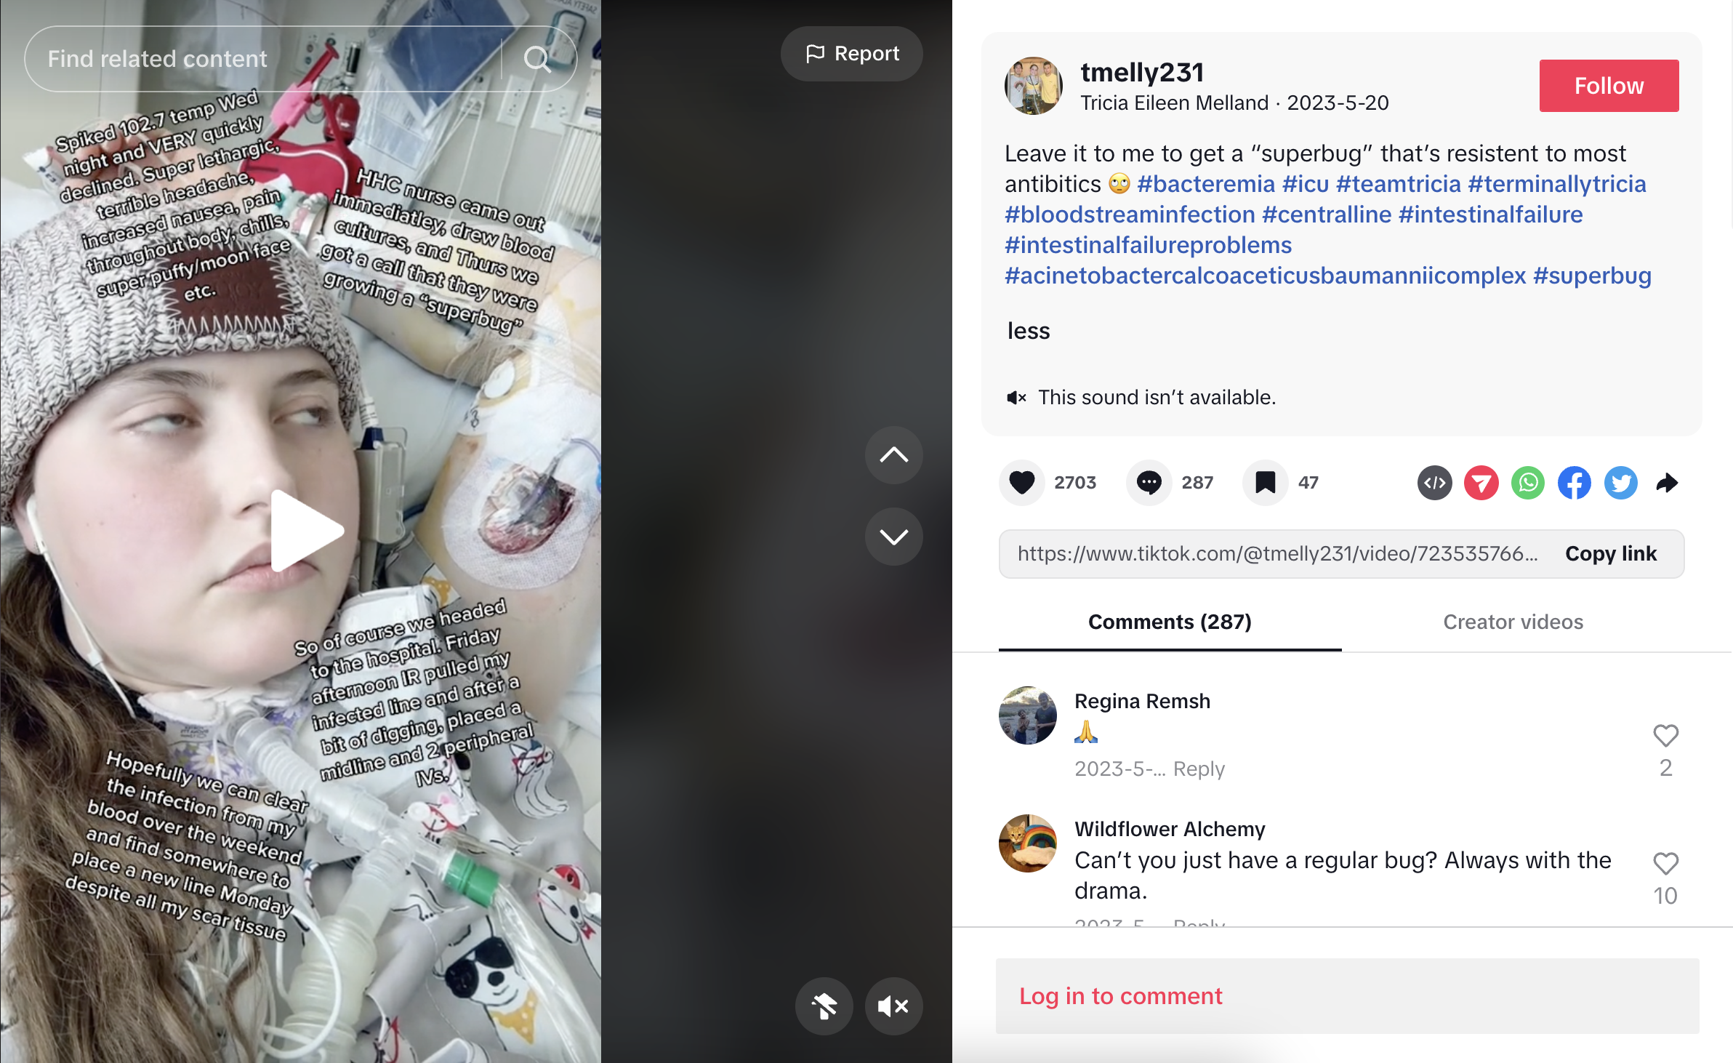Go to the previous video

point(893,455)
